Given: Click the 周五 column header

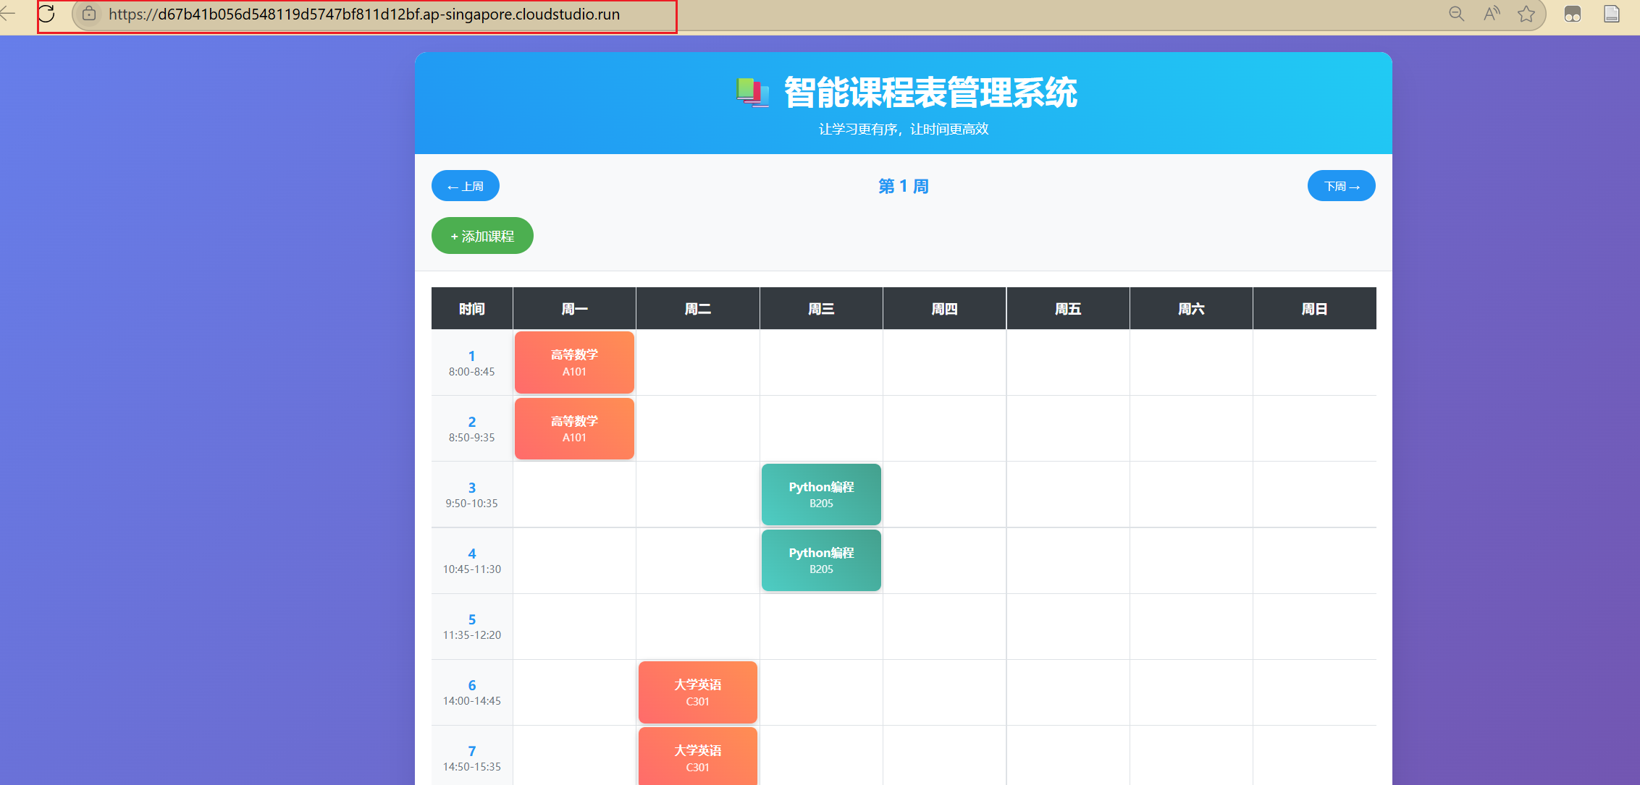Looking at the screenshot, I should click(1067, 309).
